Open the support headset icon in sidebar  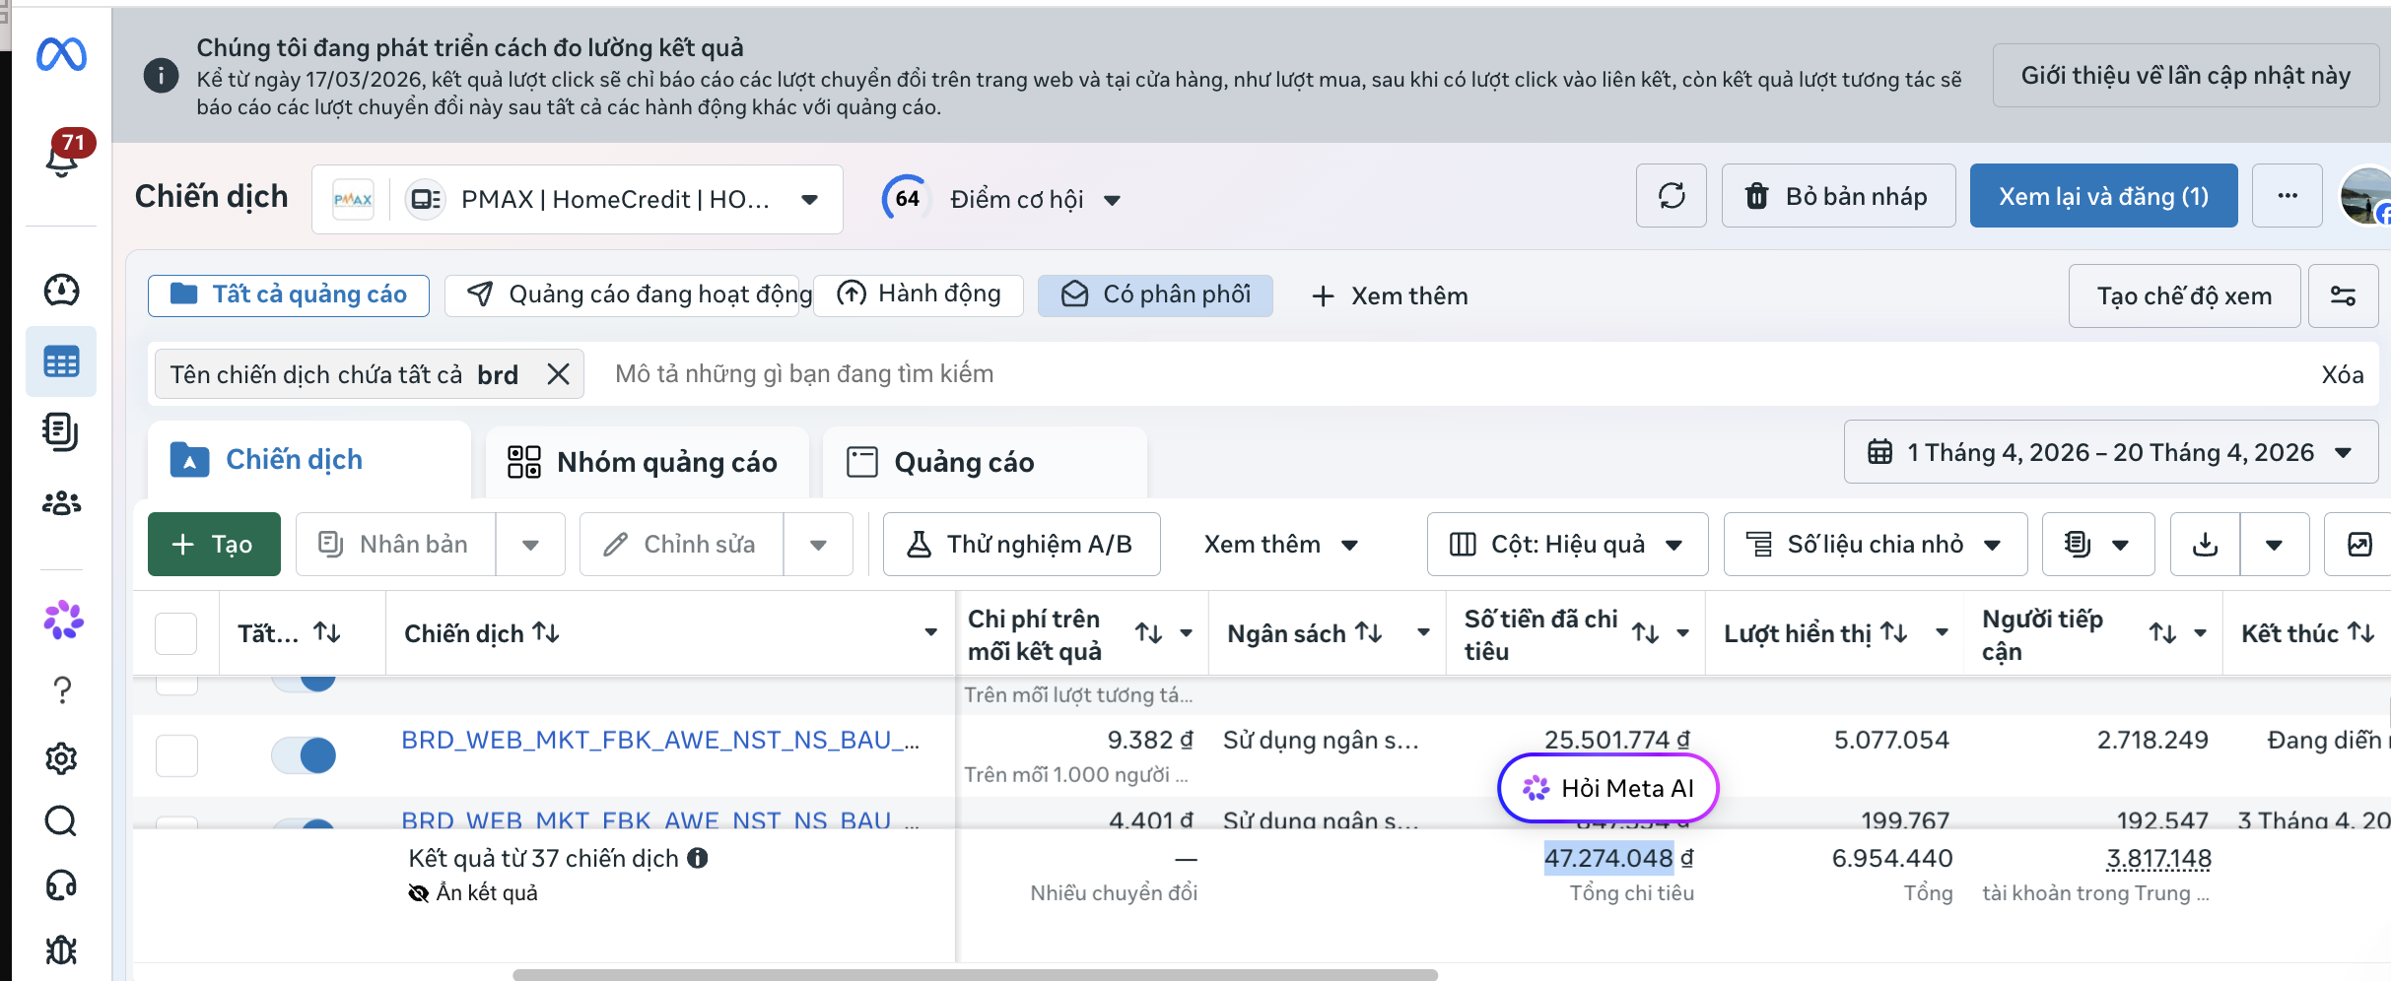coord(61,885)
